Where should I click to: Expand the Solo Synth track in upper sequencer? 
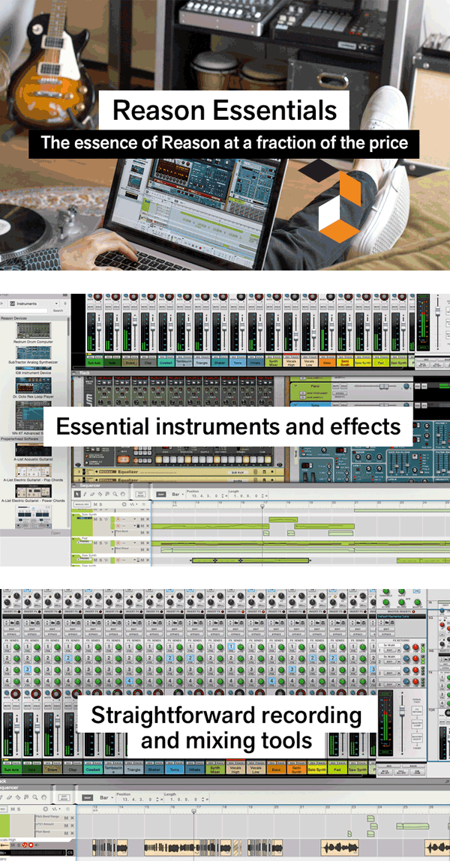pos(73,515)
